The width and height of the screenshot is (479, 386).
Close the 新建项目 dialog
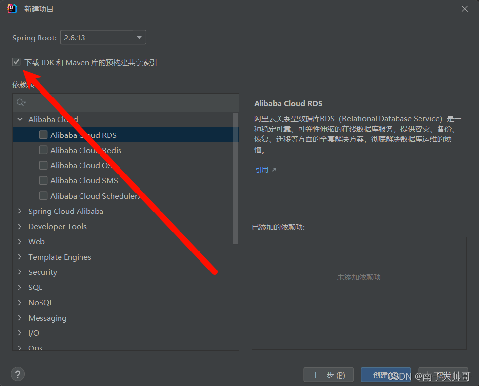pyautogui.click(x=465, y=9)
